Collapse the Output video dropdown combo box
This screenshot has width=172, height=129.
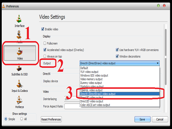point(120,63)
